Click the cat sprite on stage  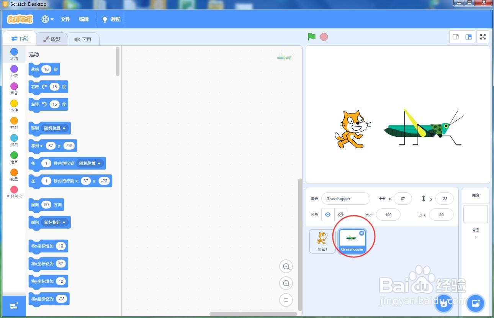click(352, 129)
